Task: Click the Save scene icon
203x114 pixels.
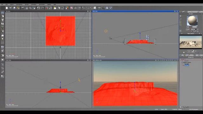Action: pyautogui.click(x=14, y=8)
